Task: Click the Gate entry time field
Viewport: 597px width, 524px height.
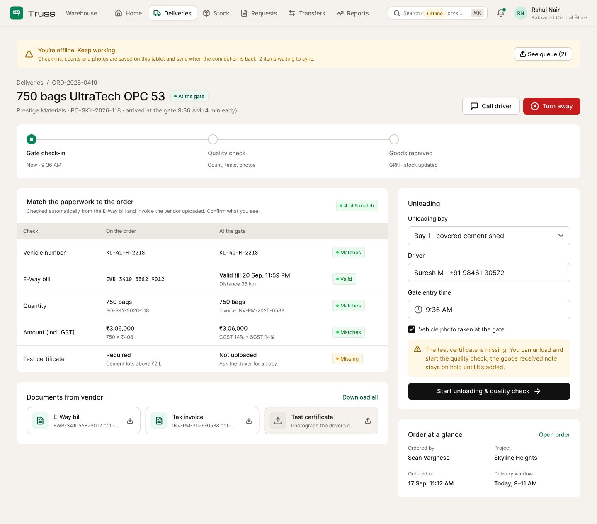Action: click(x=489, y=310)
